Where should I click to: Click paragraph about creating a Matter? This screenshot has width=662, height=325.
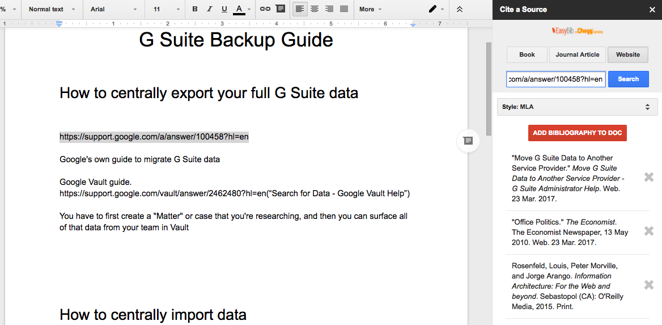pos(234,222)
